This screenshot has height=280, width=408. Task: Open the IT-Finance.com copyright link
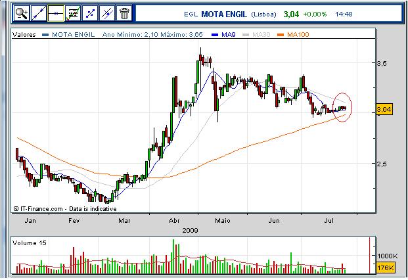click(x=65, y=209)
